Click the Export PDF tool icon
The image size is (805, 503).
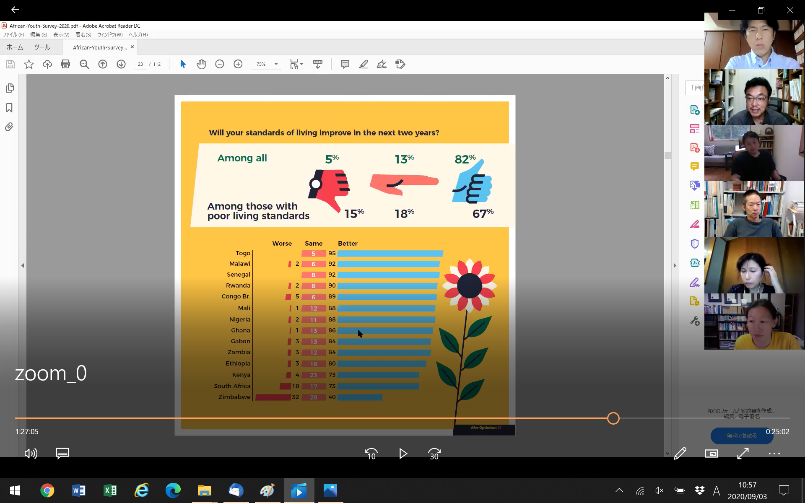[x=695, y=110]
